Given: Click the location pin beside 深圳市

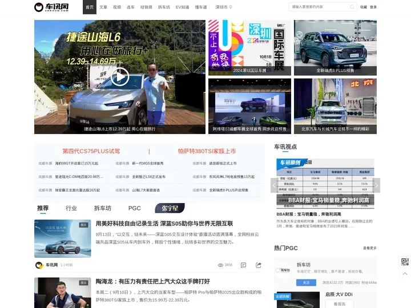Looking at the screenshot, I should tap(231, 7).
